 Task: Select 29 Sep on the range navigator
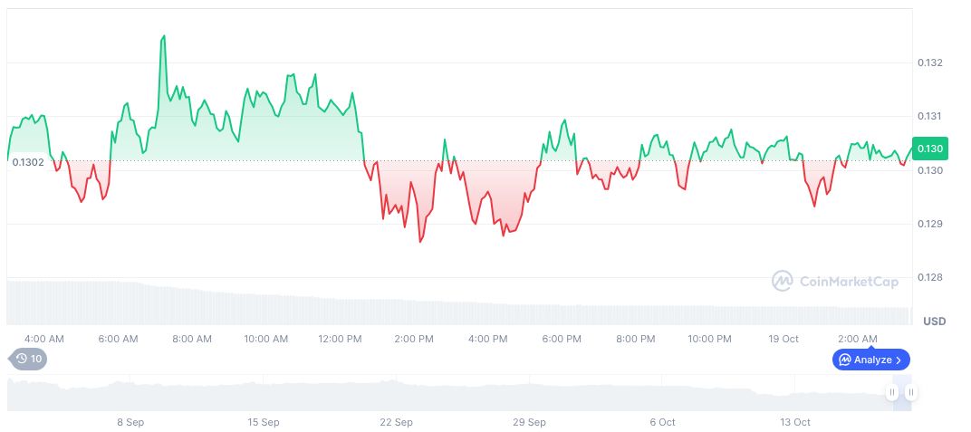(530, 422)
